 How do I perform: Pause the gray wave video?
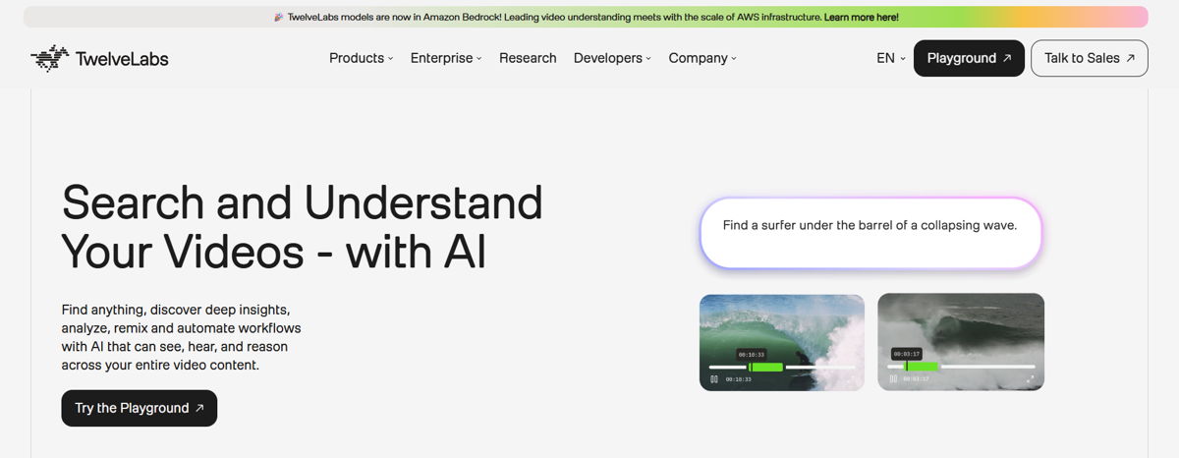pos(893,378)
